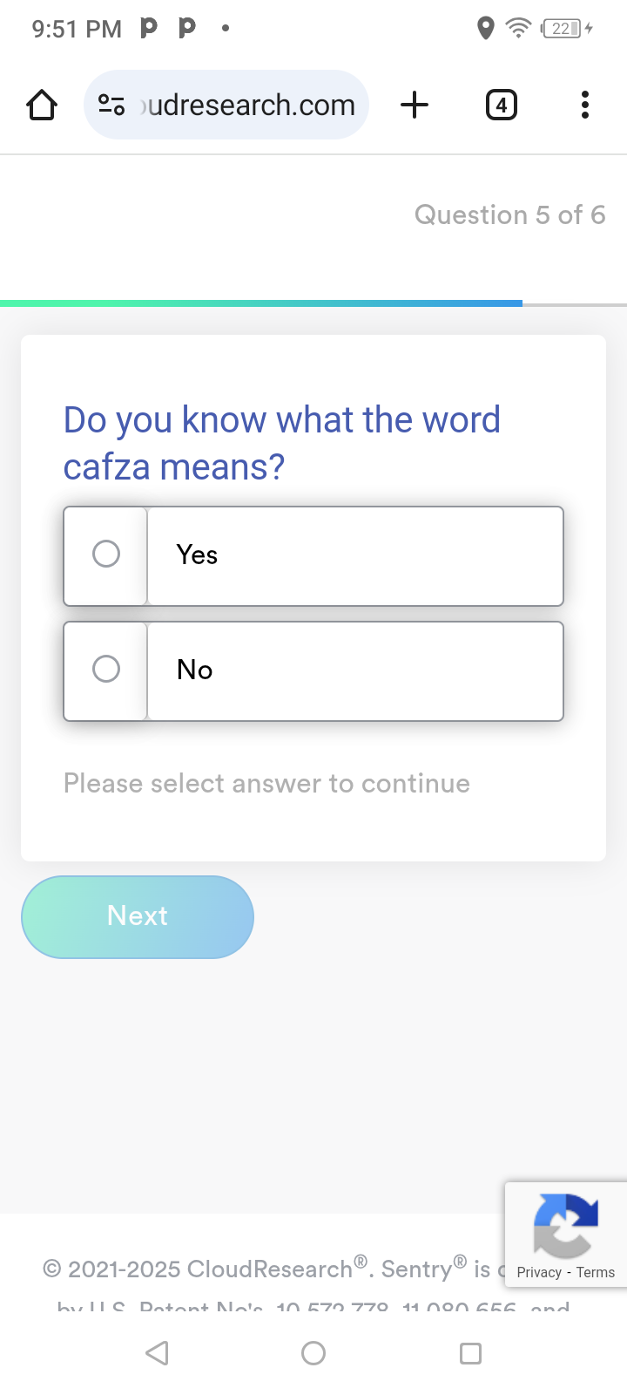Tap the battery indicator showing 22 percent
The width and height of the screenshot is (627, 1395).
click(x=561, y=29)
